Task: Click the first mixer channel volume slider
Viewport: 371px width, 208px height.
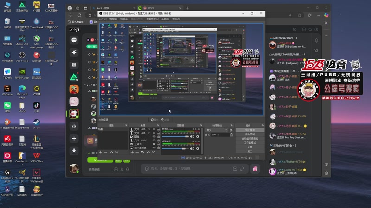Action: point(175,137)
